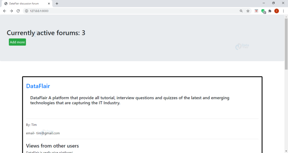Open the Chrome three-dot menu
288x153 pixels.
tap(283, 11)
